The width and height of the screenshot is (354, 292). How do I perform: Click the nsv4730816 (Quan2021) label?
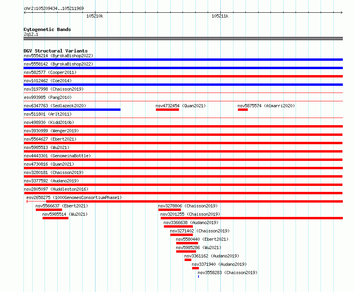pyautogui.click(x=49, y=164)
